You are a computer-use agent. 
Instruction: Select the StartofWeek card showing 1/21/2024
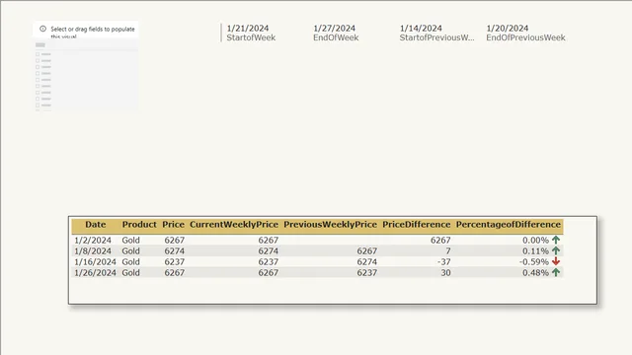coord(251,33)
